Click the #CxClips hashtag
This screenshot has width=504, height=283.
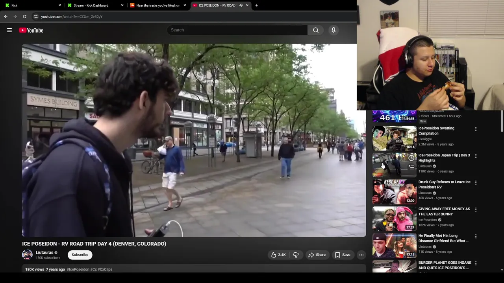coord(105,270)
